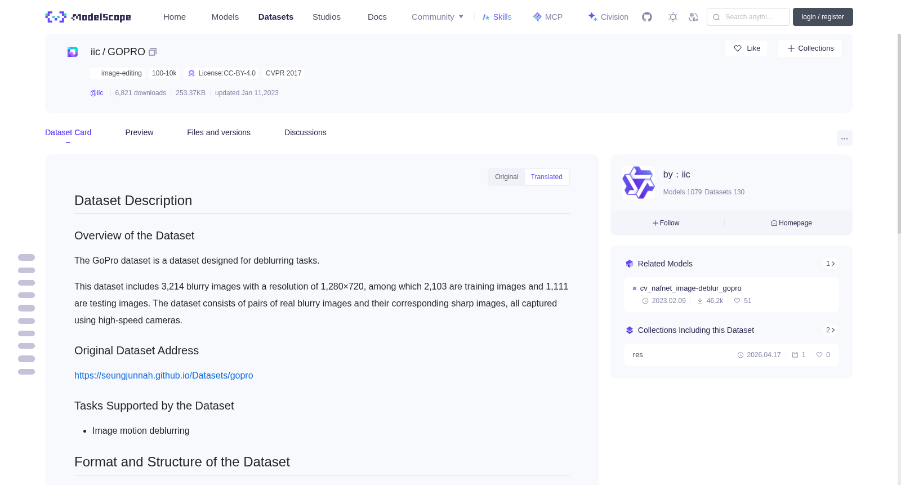Visit the iic Homepage

click(791, 223)
